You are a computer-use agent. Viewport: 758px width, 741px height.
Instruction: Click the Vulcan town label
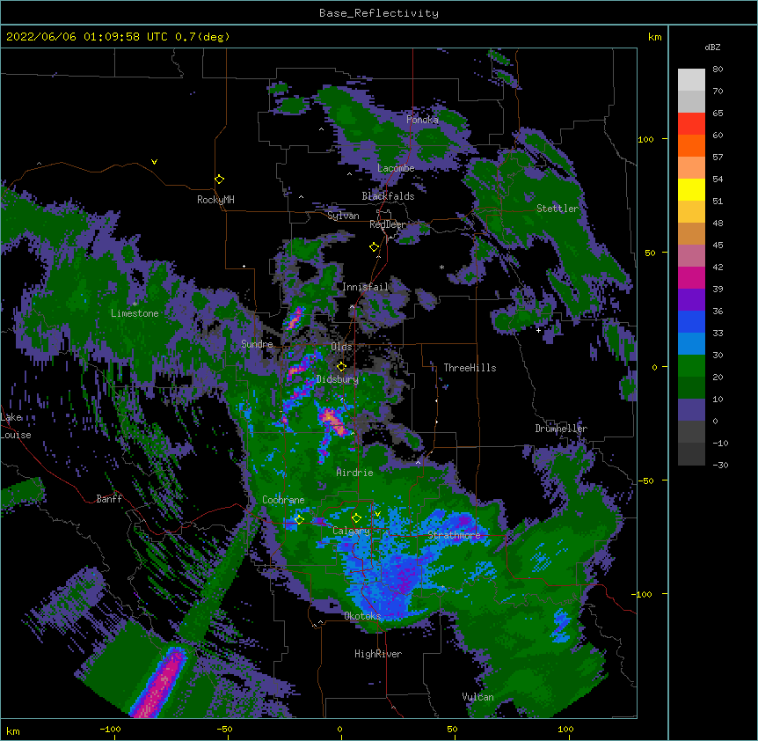[477, 697]
